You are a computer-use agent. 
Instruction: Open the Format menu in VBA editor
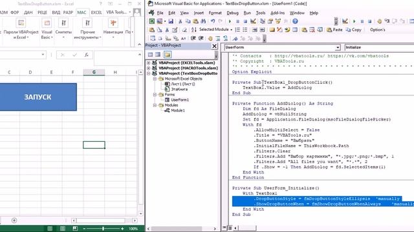click(x=215, y=13)
